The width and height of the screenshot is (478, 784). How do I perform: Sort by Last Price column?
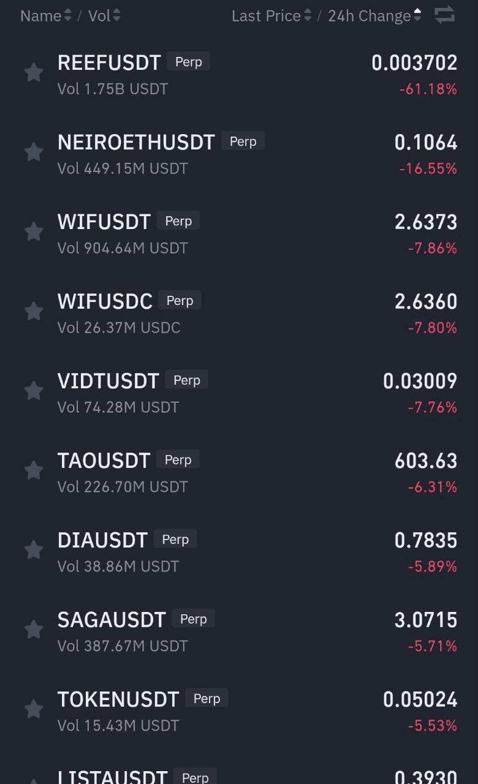(x=271, y=16)
